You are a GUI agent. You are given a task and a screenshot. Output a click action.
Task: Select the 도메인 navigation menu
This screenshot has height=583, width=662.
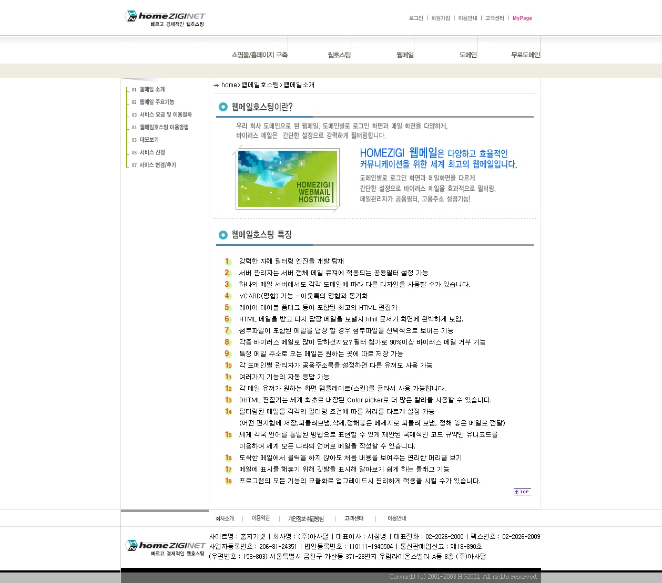tap(468, 55)
